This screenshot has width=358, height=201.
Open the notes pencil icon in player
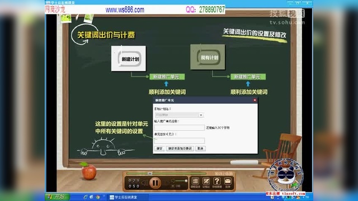point(206,181)
